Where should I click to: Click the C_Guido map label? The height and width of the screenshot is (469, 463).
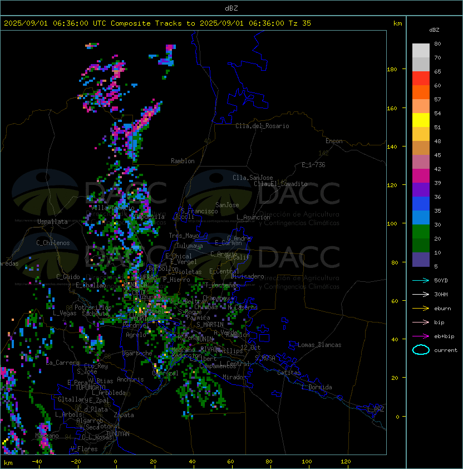tap(68, 277)
